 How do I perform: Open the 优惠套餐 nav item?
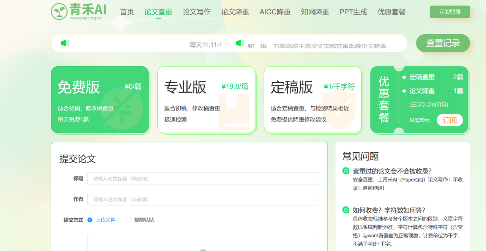391,12
